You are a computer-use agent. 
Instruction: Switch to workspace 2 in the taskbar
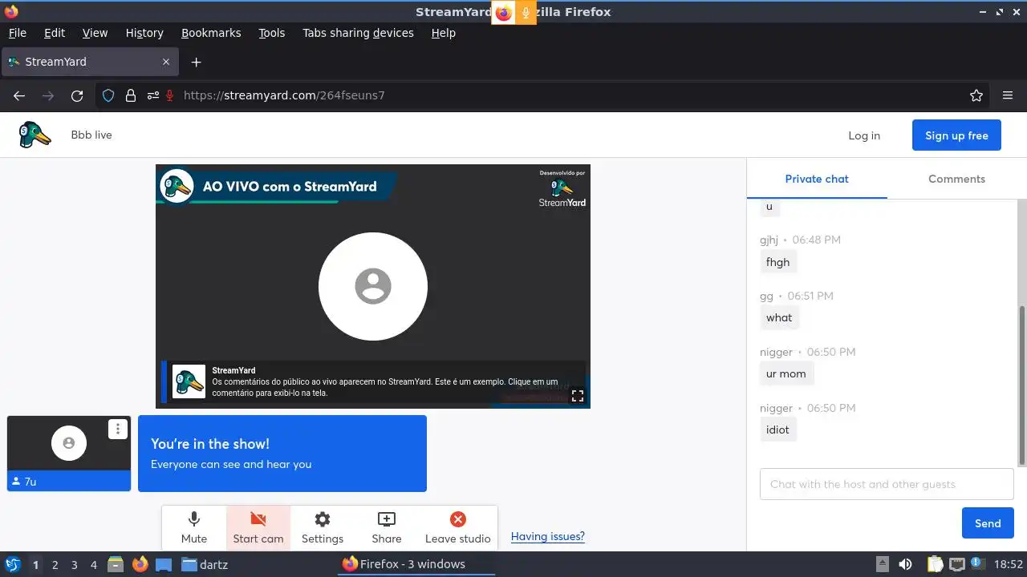pos(55,565)
